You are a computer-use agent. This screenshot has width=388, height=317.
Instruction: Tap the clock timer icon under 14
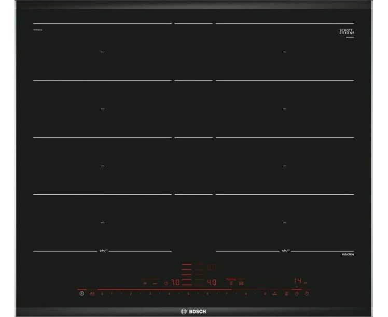297,294
